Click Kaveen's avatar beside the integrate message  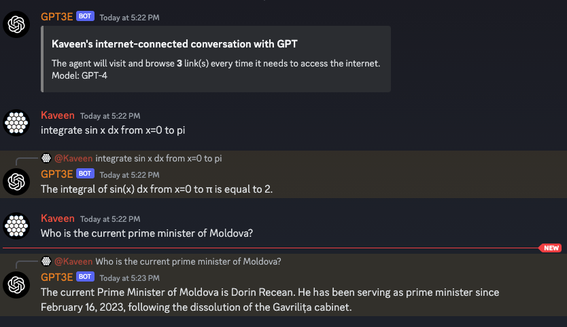pos(16,123)
